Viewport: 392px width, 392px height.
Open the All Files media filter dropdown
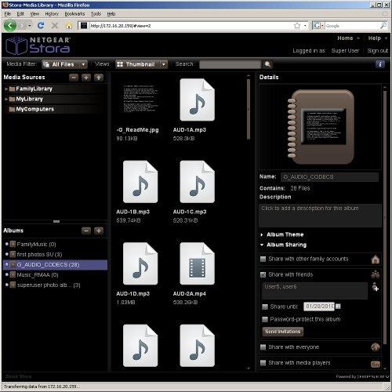coord(64,64)
